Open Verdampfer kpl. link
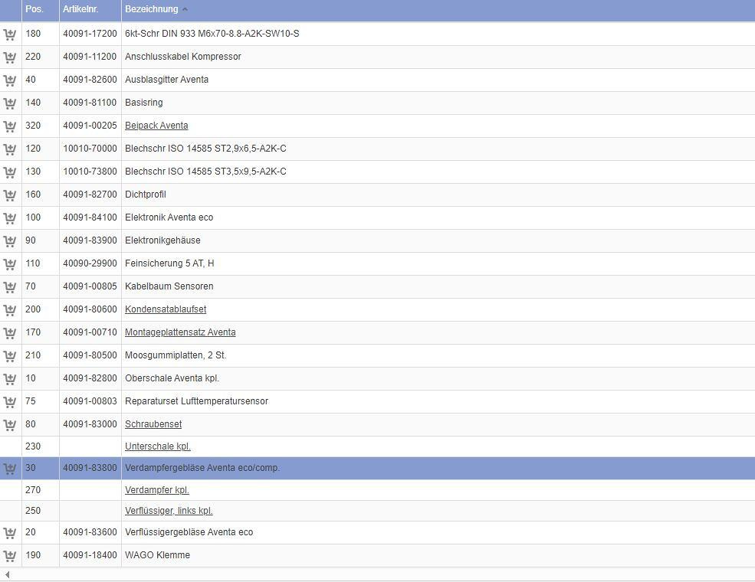Screen dimensions: 755x582 pyautogui.click(x=157, y=490)
